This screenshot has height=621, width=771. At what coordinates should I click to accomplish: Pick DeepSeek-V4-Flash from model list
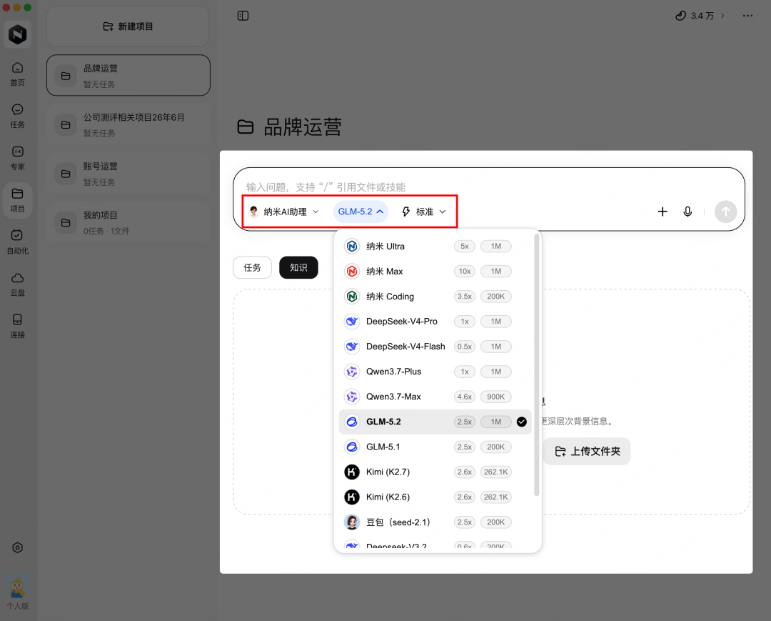coord(435,347)
